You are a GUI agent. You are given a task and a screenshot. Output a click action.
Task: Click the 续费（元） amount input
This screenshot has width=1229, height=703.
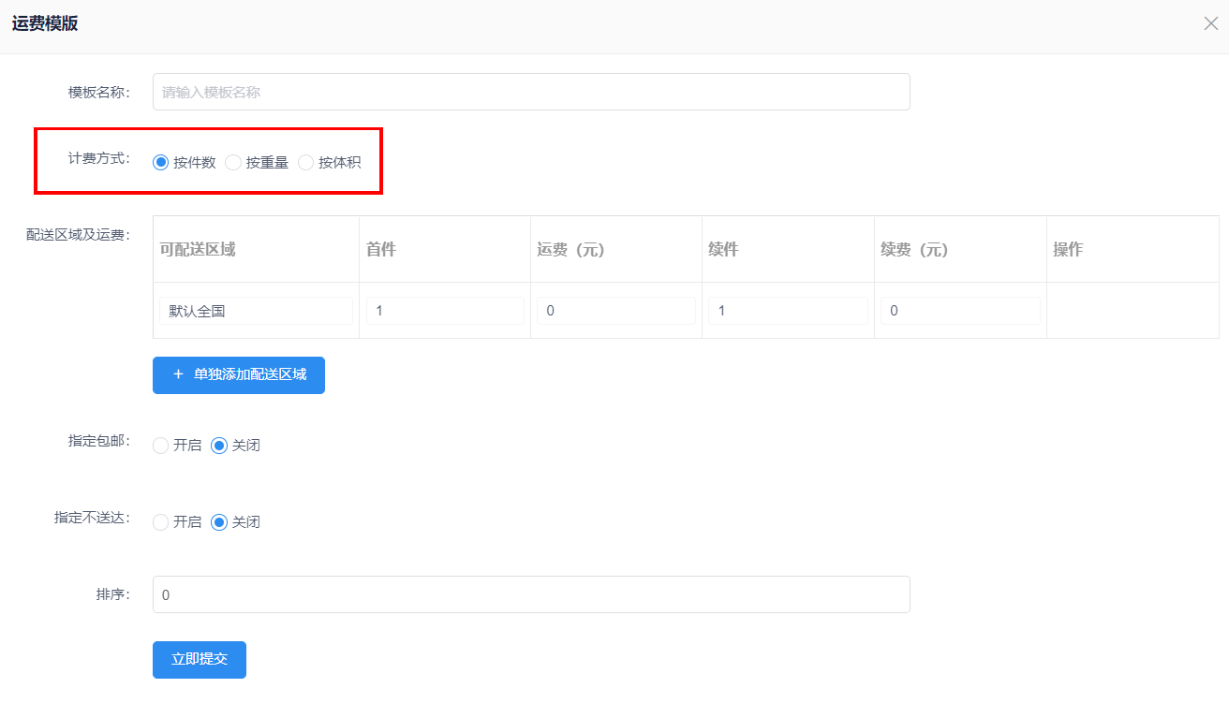tap(960, 311)
